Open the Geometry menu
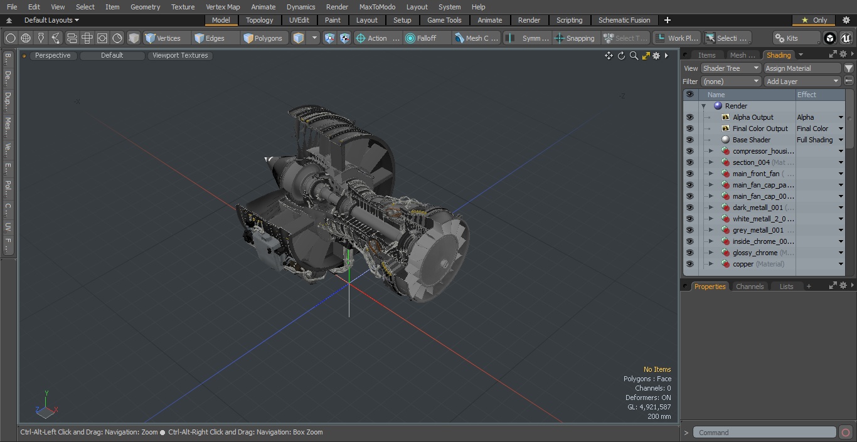 pyautogui.click(x=145, y=7)
